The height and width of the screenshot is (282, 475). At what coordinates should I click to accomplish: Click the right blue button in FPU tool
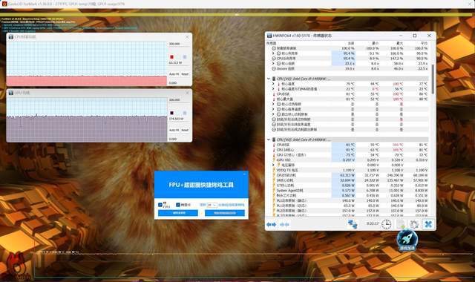(x=225, y=213)
